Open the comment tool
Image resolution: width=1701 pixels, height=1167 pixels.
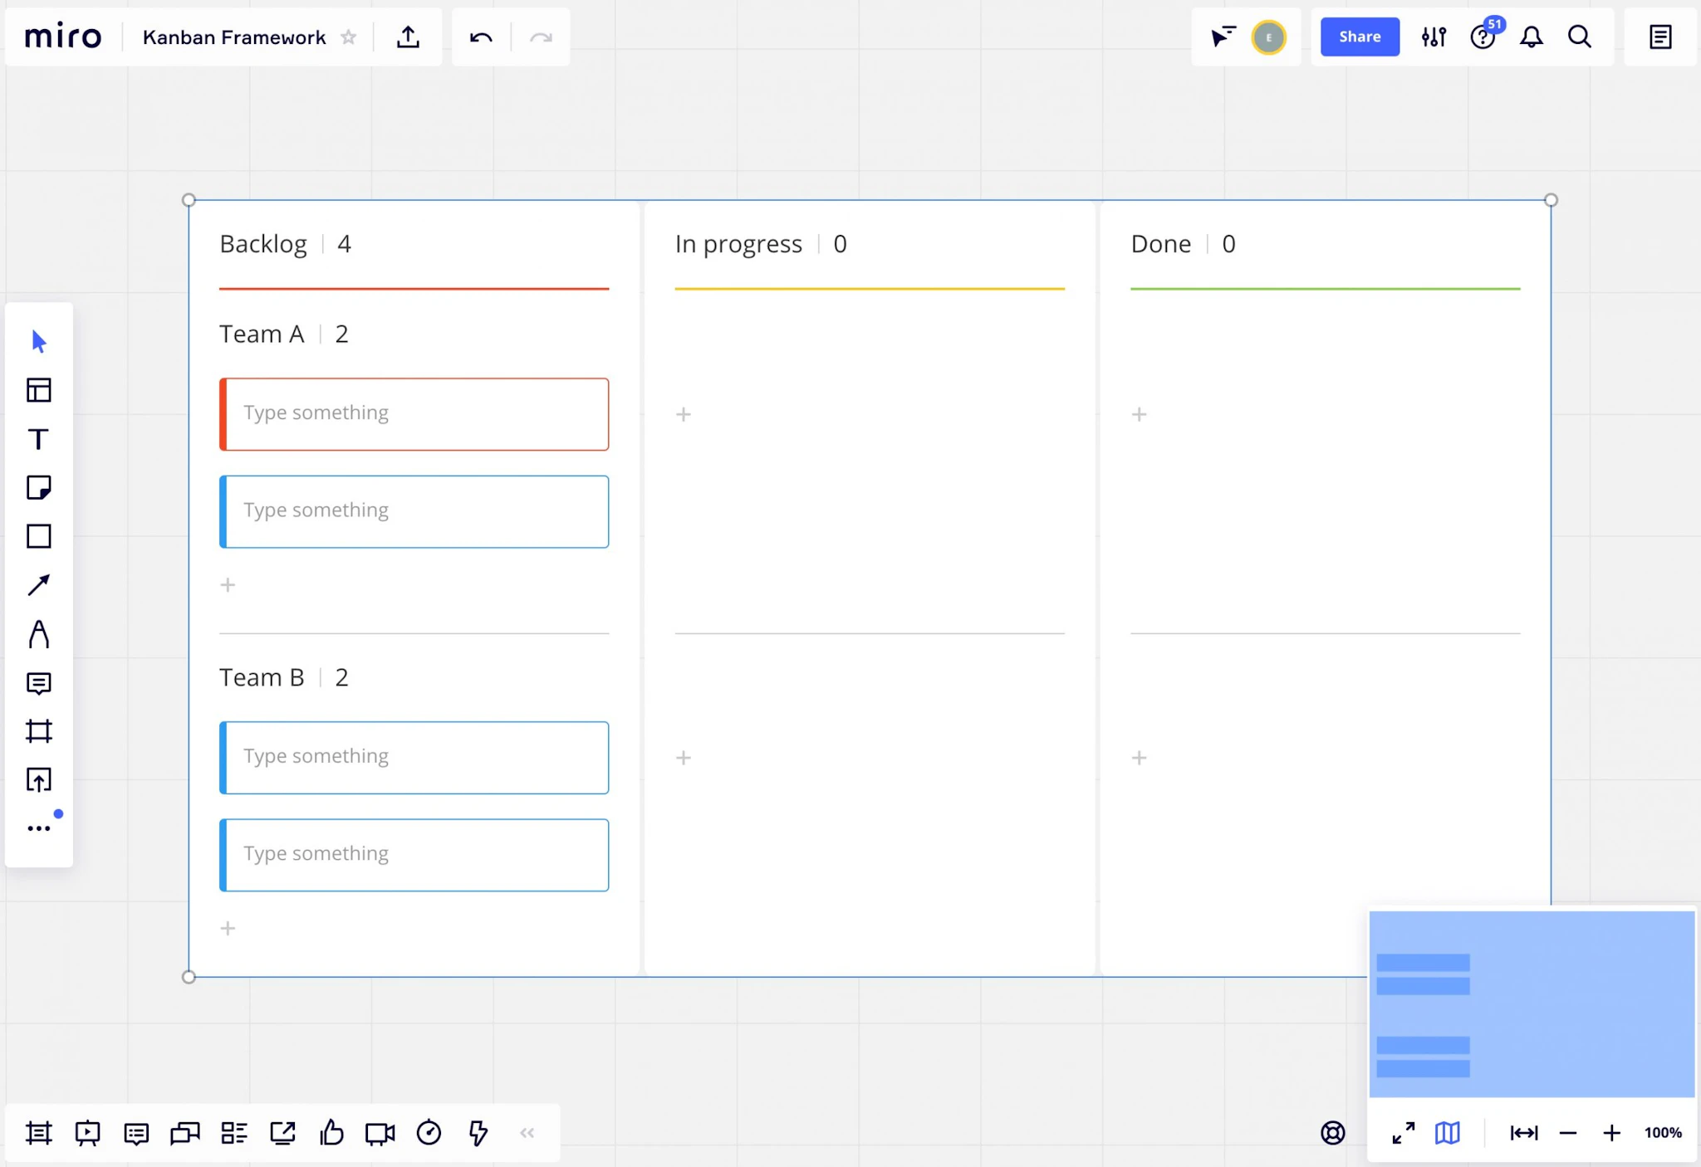[38, 683]
